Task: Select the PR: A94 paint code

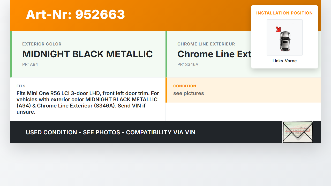Action: pyautogui.click(x=30, y=65)
